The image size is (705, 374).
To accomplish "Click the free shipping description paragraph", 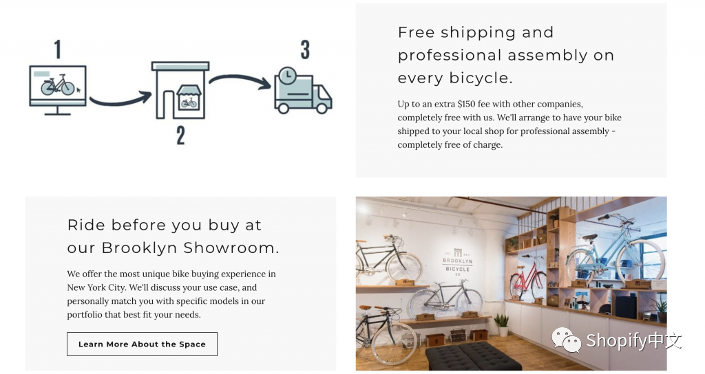I will (x=509, y=124).
